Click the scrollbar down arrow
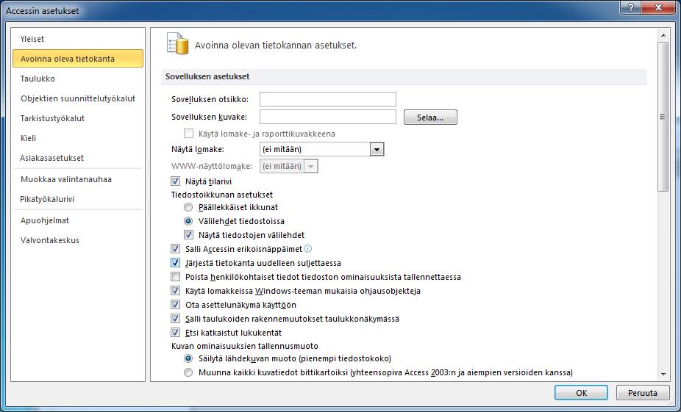Screen dimensions: 681x412 coord(663,374)
